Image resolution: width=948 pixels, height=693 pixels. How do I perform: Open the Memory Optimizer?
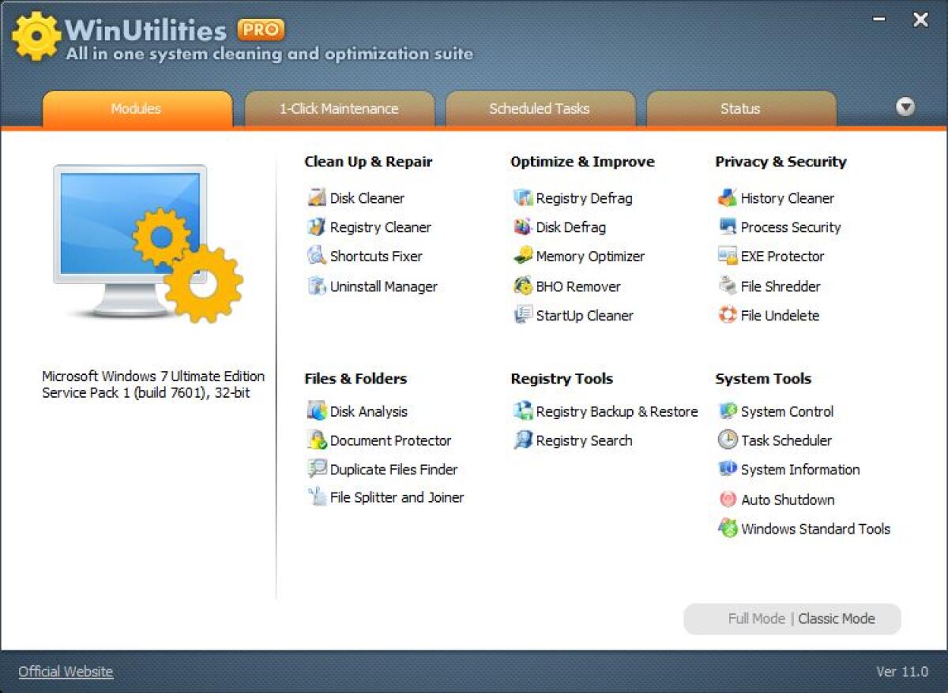(x=588, y=257)
